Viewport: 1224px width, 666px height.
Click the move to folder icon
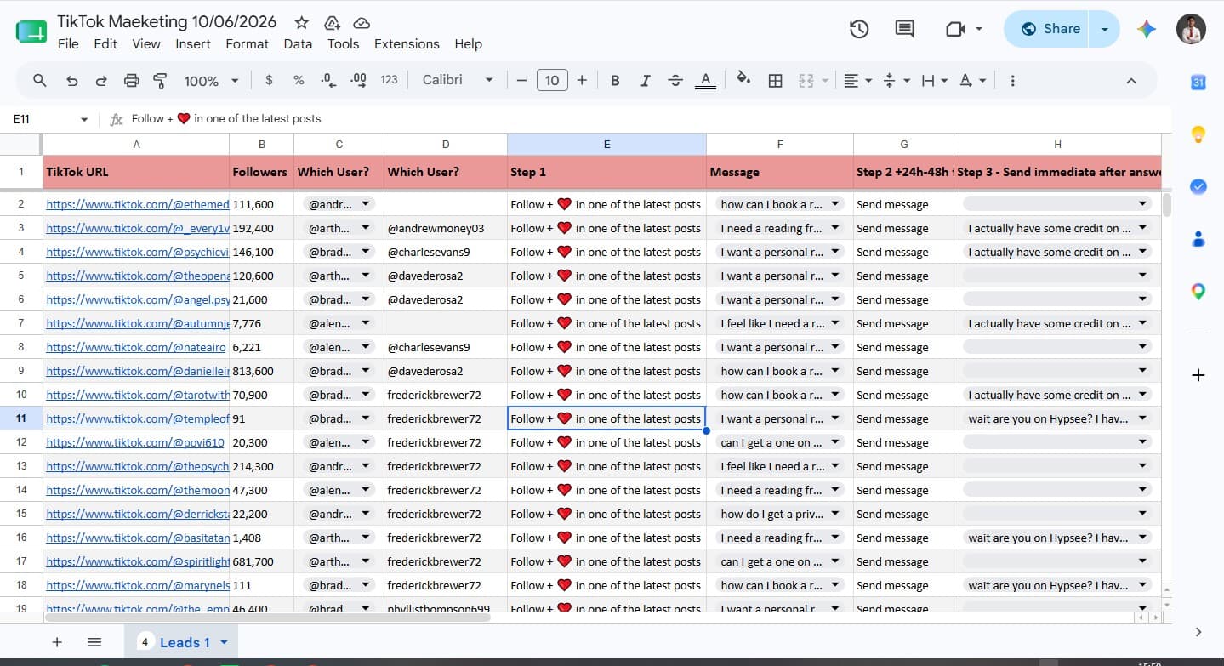coord(332,22)
